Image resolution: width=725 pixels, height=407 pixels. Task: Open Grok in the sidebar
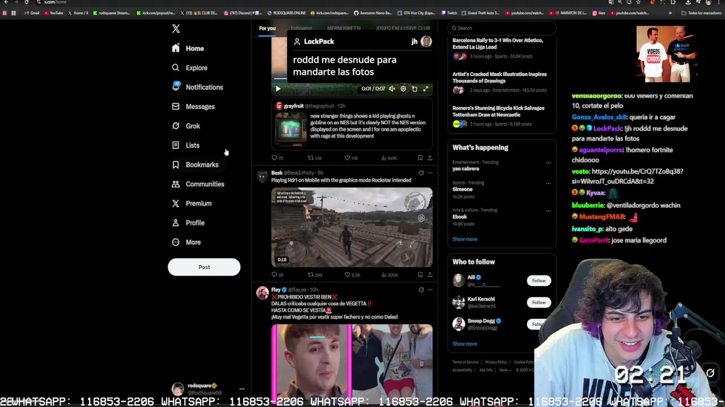[x=186, y=126]
